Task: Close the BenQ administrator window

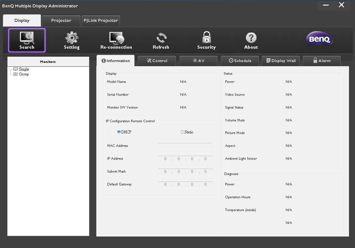Action: coord(341,5)
